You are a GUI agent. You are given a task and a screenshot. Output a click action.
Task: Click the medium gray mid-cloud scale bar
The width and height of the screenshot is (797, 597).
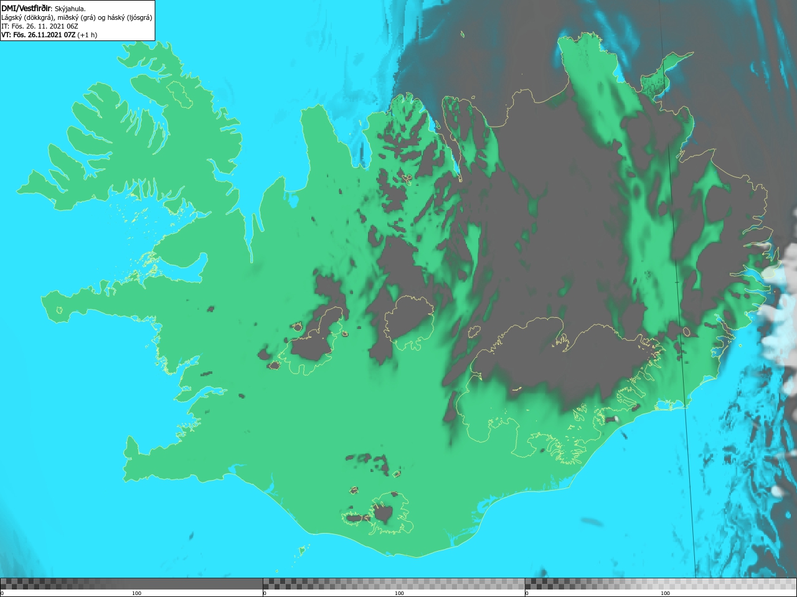[394, 583]
